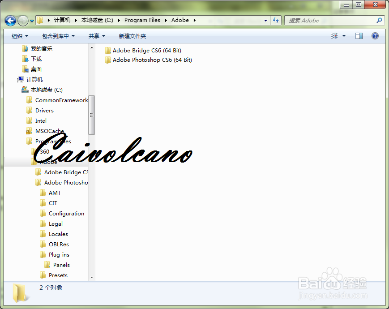Image resolution: width=389 pixels, height=309 pixels.
Task: Expand breadcrumb arrow after 计算机
Action: point(76,20)
